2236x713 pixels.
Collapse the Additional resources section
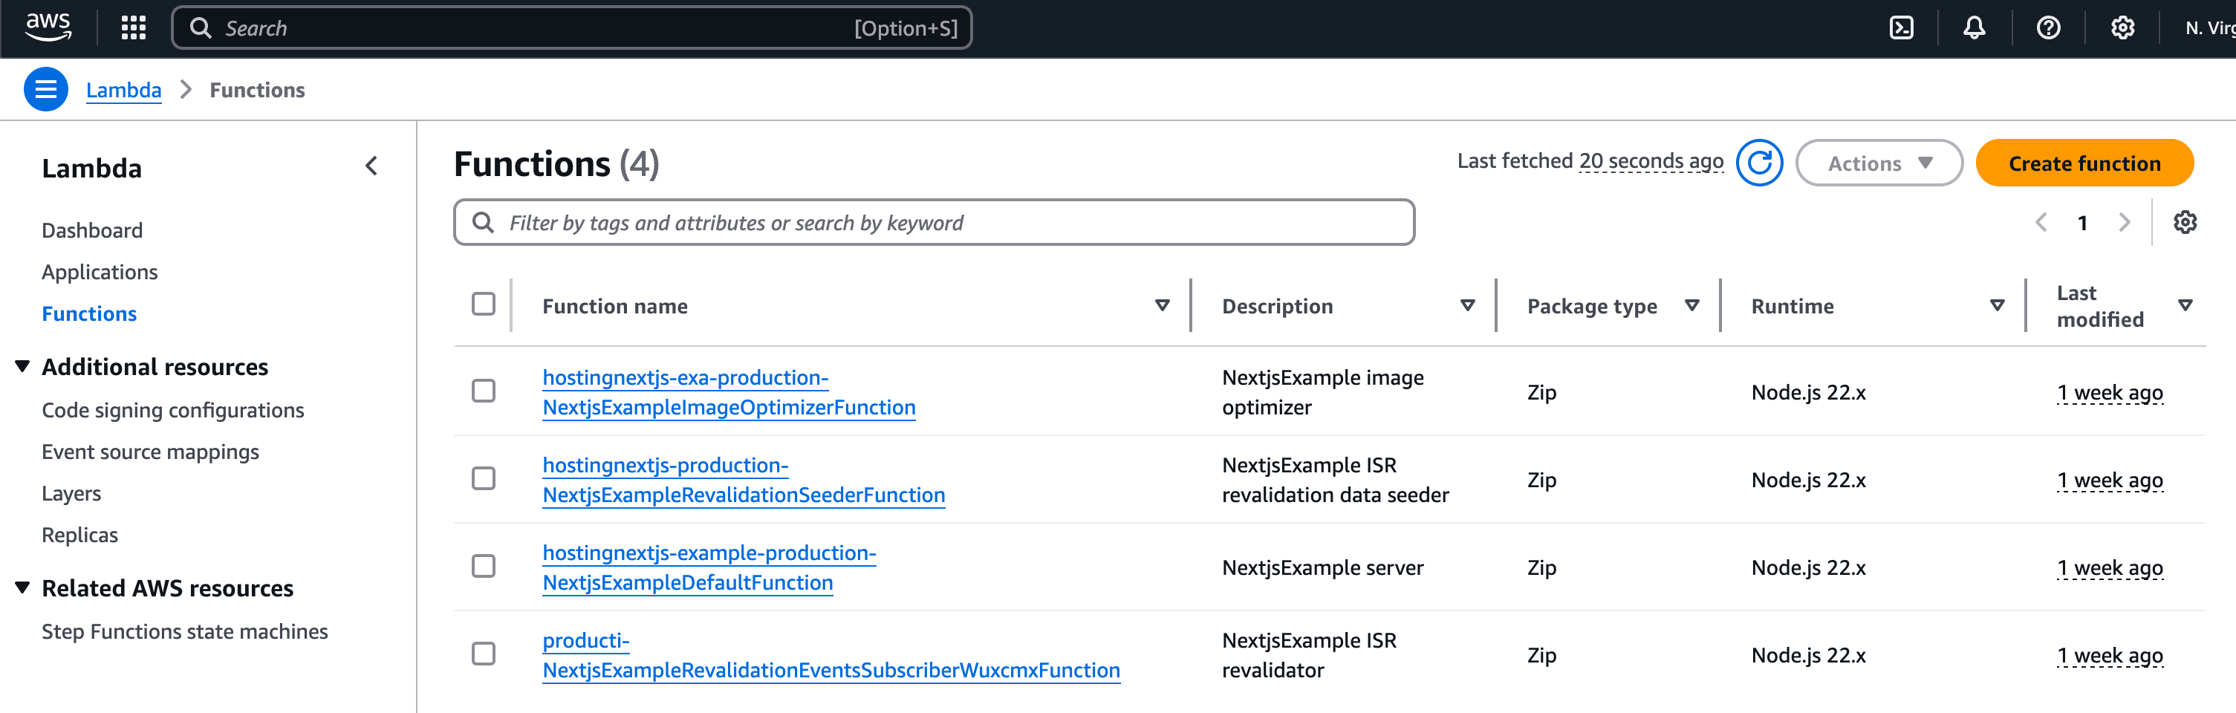tap(22, 367)
